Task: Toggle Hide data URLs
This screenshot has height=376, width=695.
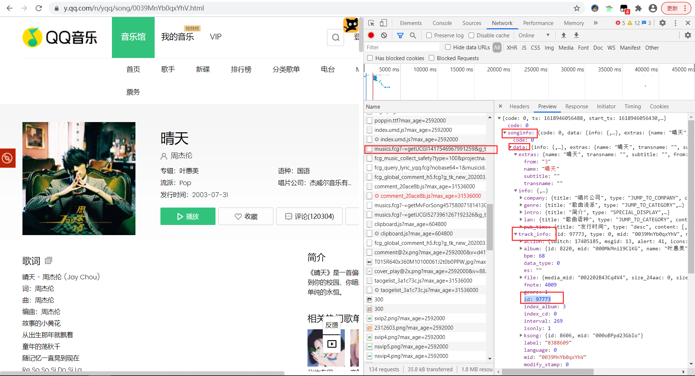Action: (448, 47)
